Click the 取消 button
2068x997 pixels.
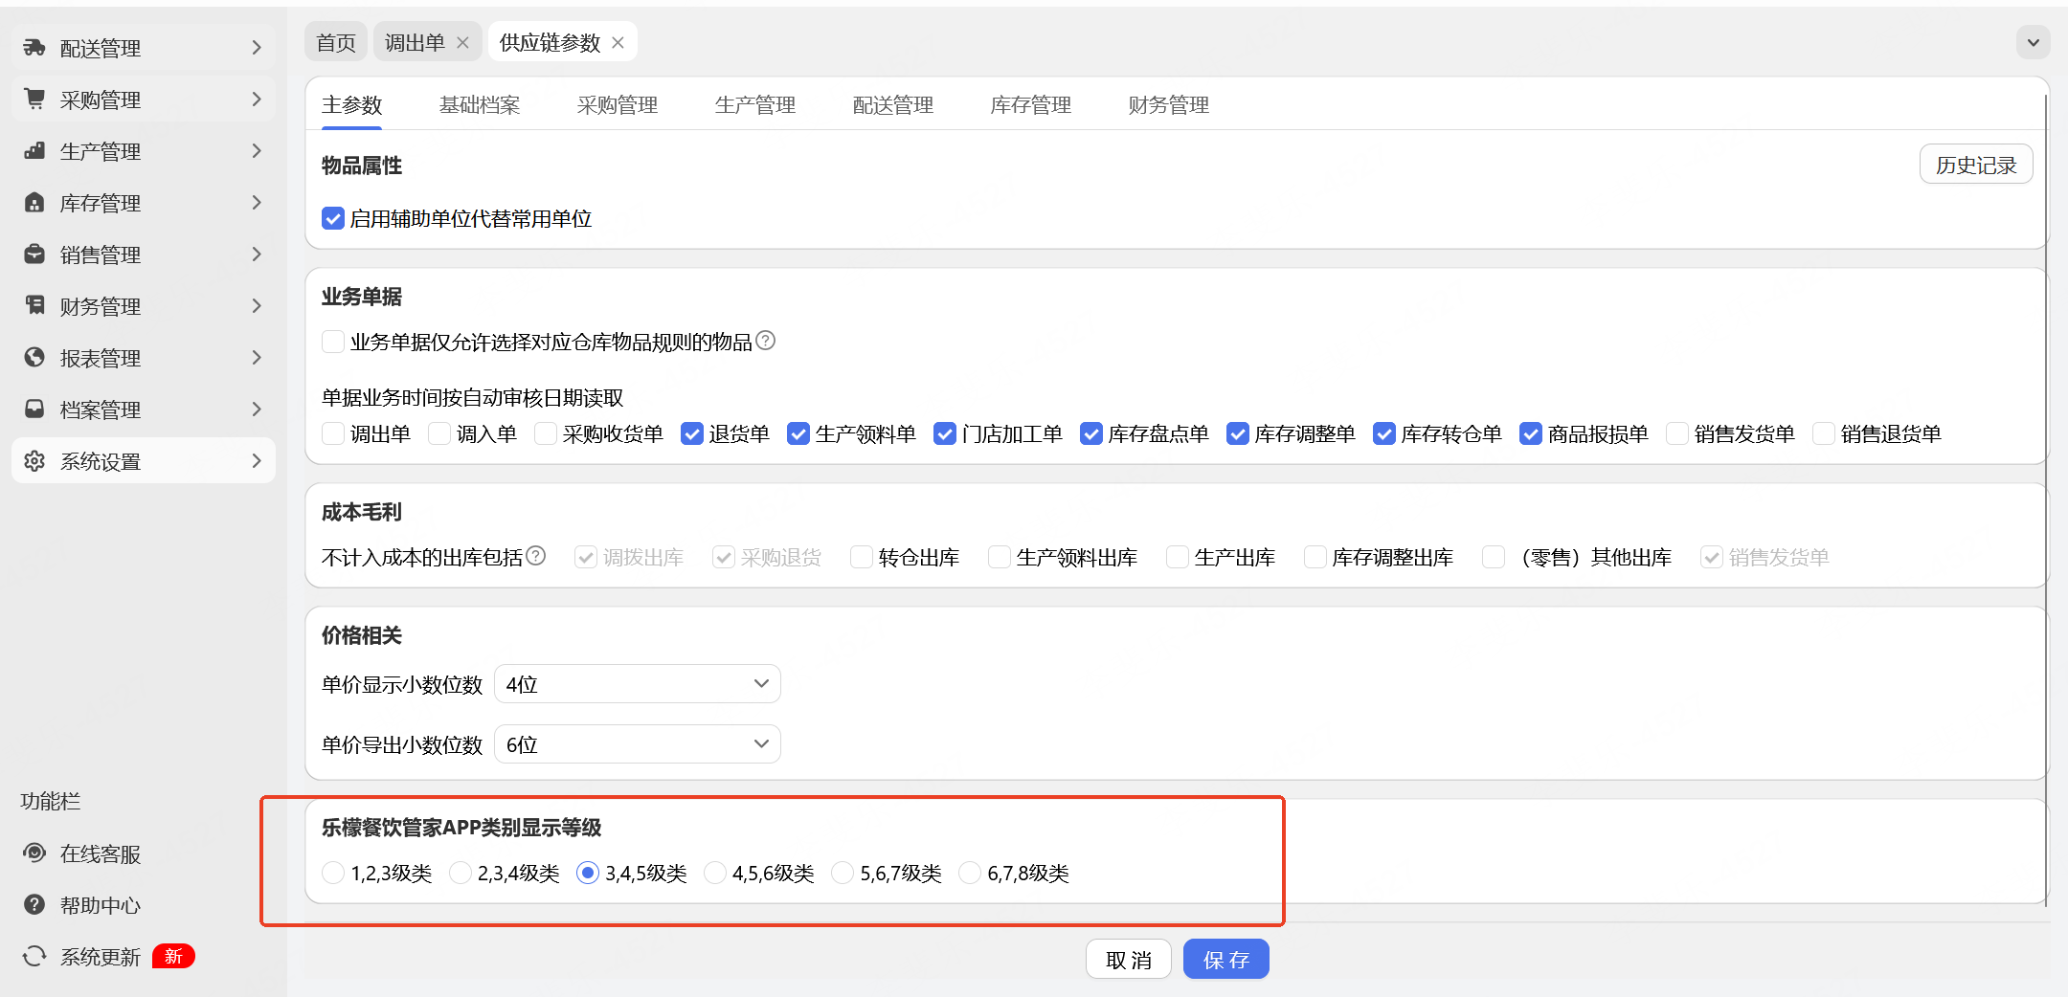coord(1129,960)
